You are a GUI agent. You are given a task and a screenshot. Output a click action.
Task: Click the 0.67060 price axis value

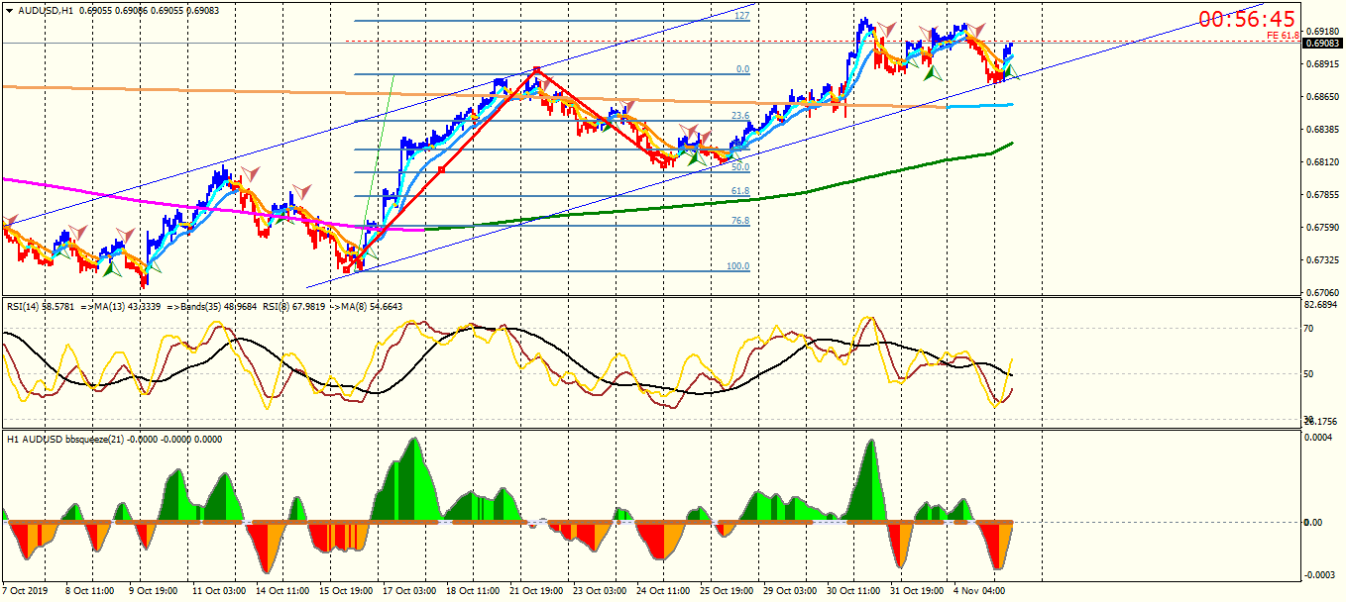(x=1323, y=292)
